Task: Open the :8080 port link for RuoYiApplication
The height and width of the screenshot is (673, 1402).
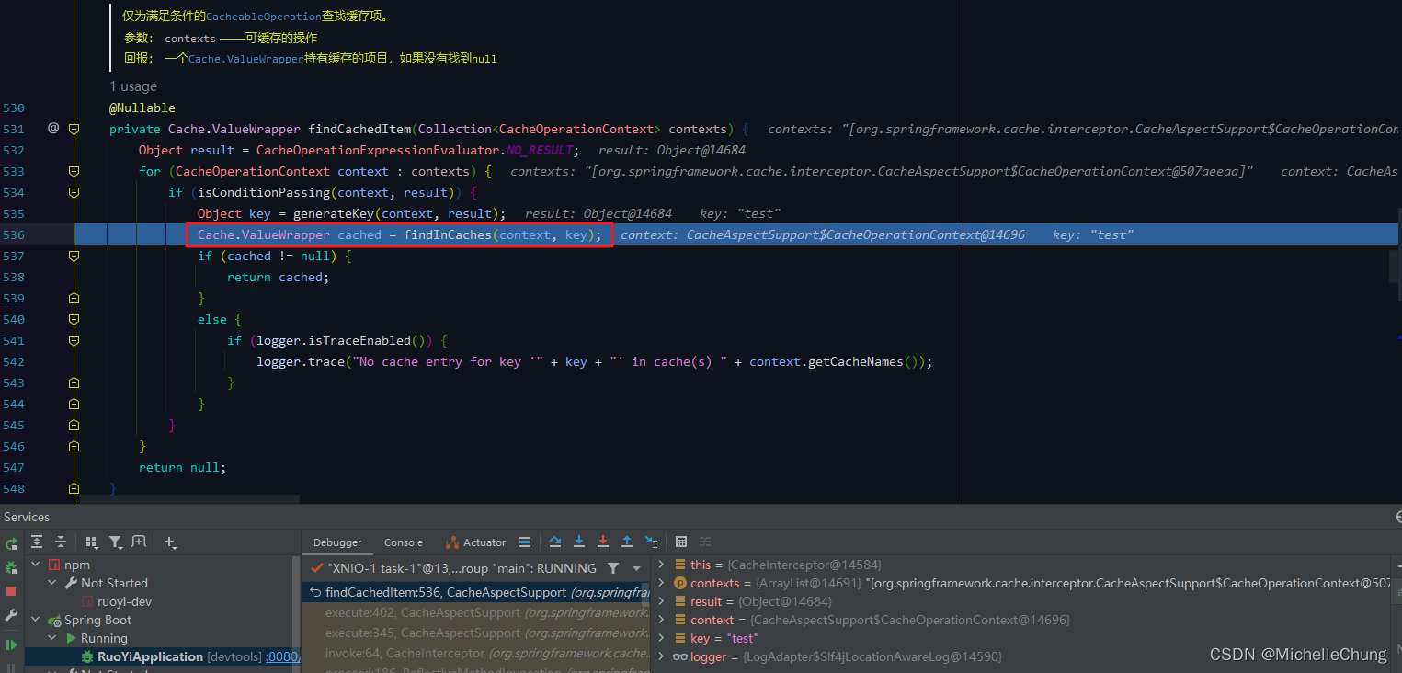Action: coord(281,656)
